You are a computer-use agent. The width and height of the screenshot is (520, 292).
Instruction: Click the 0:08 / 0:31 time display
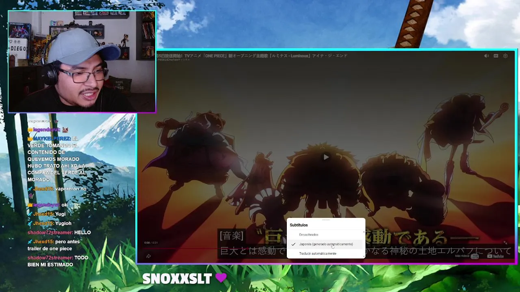pyautogui.click(x=151, y=243)
